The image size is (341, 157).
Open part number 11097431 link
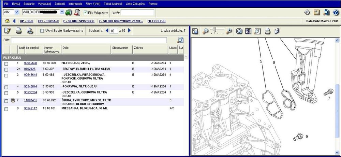pyautogui.click(x=30, y=100)
